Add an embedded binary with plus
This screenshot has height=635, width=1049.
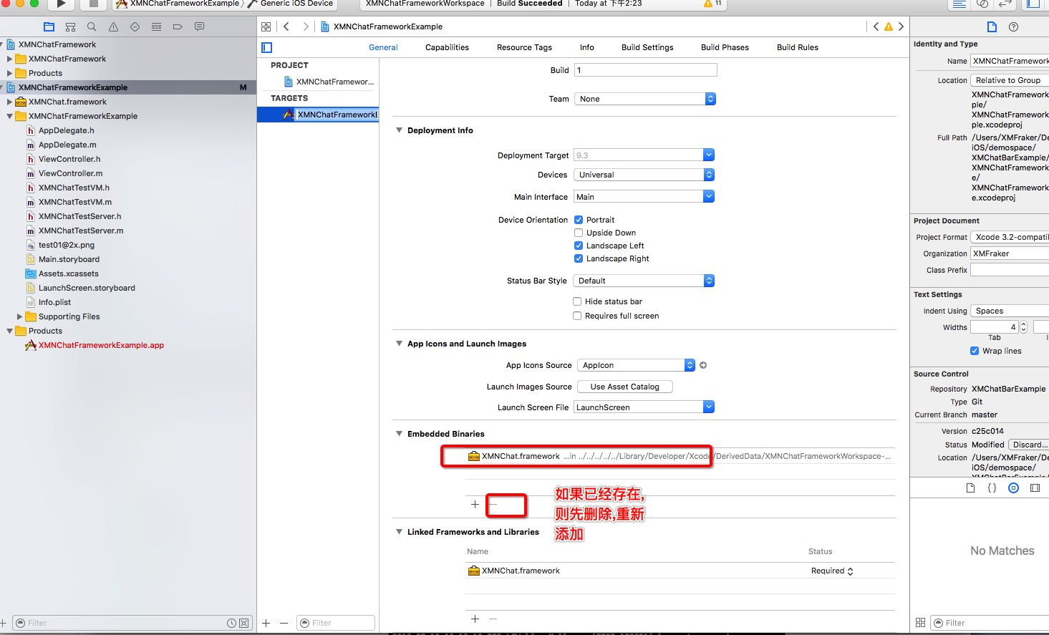pos(475,505)
